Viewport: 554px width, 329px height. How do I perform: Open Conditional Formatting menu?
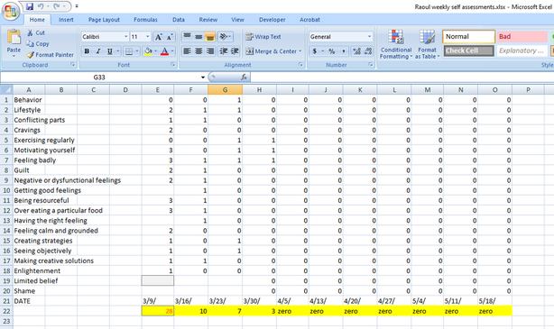pyautogui.click(x=396, y=44)
